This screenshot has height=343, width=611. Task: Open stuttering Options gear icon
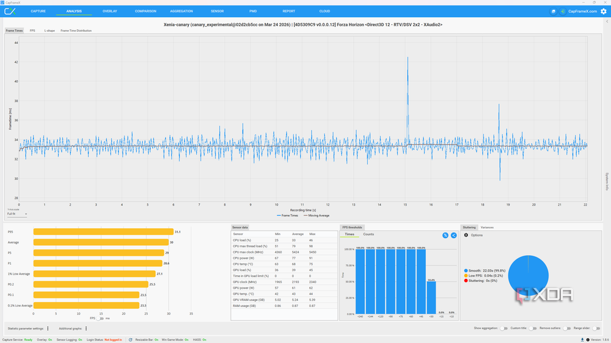(x=466, y=235)
